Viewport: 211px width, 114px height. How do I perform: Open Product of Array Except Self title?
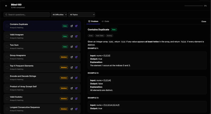click(x=23, y=86)
